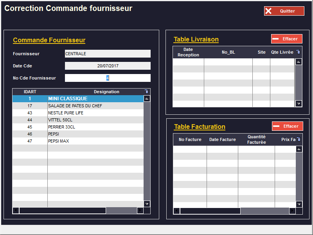Viewport: 313px width, 235px height.
Task: Click the Fournisseur field showing CENTRALE
Action: point(108,54)
